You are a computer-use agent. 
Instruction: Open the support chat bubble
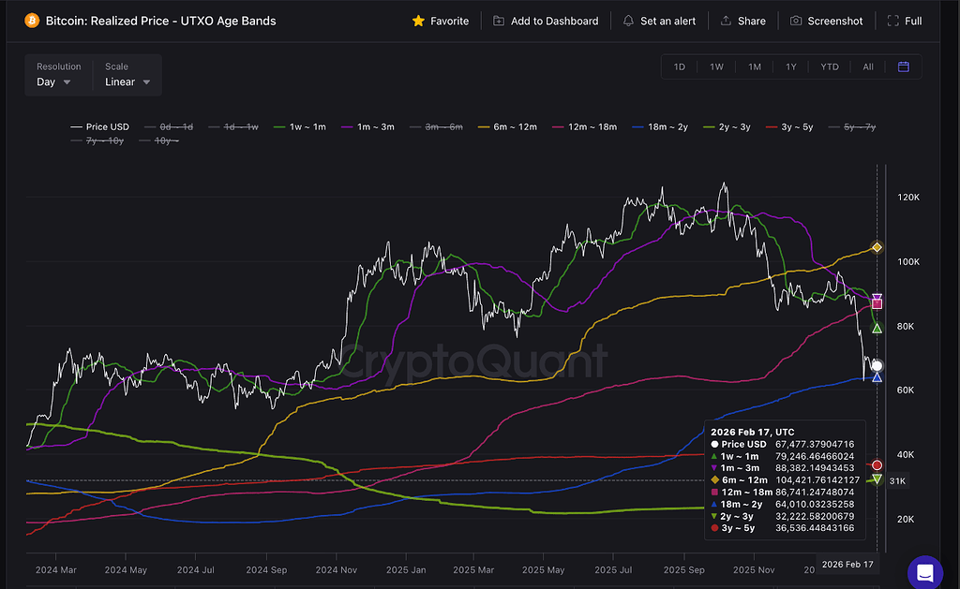(924, 572)
